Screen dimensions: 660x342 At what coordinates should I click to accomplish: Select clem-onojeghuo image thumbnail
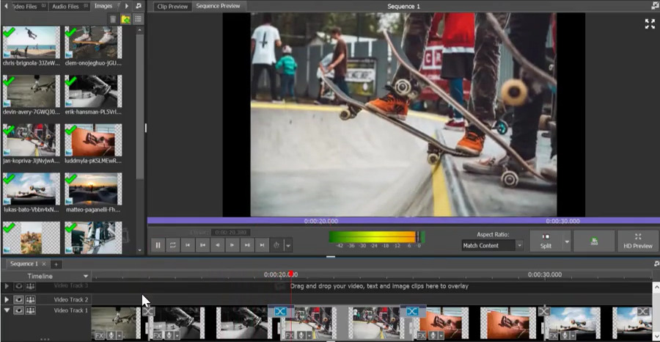point(93,42)
